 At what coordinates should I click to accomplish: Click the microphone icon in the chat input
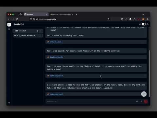click(141, 102)
